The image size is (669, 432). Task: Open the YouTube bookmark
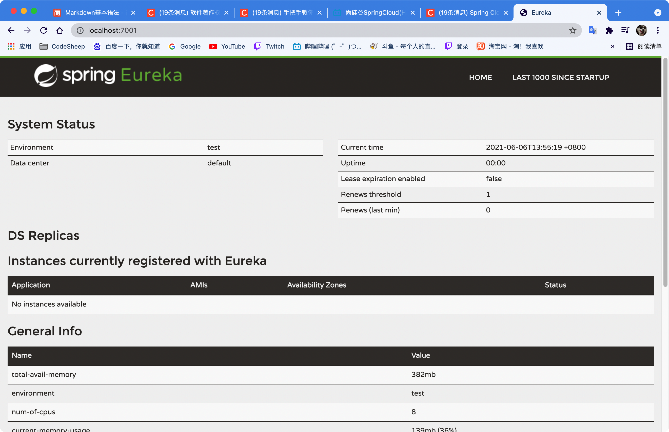tap(227, 46)
